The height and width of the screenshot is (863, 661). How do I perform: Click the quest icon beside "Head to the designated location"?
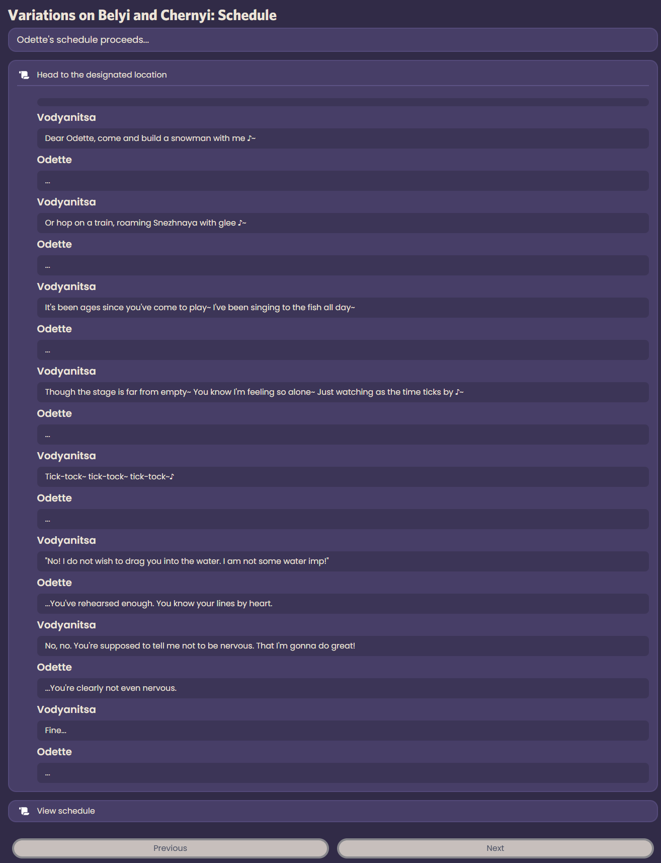(24, 75)
